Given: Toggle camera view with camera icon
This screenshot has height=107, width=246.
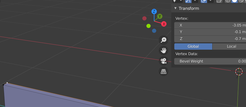Looking at the screenshot, I should [164, 61].
